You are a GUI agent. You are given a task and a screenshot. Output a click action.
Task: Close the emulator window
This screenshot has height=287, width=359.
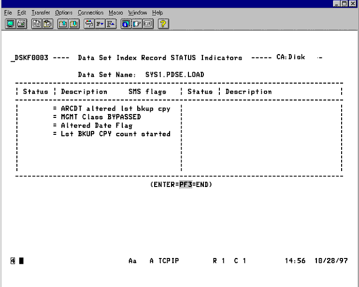pyautogui.click(x=353, y=3)
